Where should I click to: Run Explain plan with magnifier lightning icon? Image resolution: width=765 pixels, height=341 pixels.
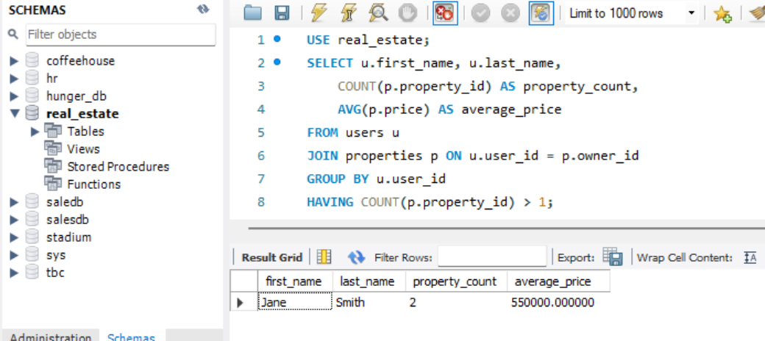tap(378, 13)
